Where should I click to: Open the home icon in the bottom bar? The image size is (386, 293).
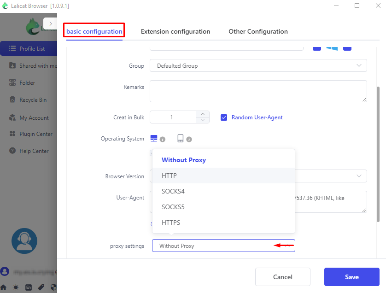click(3, 287)
